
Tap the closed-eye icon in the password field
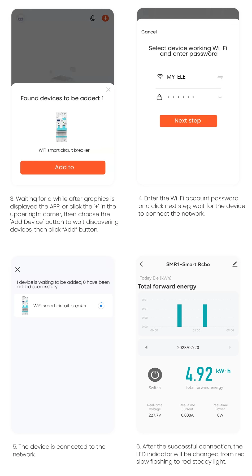[220, 98]
